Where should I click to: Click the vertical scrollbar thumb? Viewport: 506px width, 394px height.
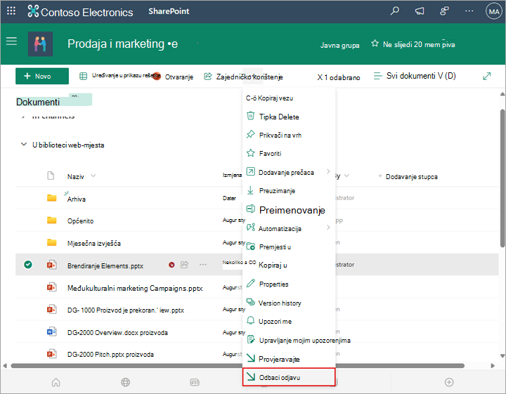pyautogui.click(x=502, y=178)
